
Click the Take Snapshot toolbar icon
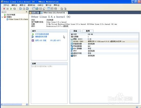tap(20, 9)
